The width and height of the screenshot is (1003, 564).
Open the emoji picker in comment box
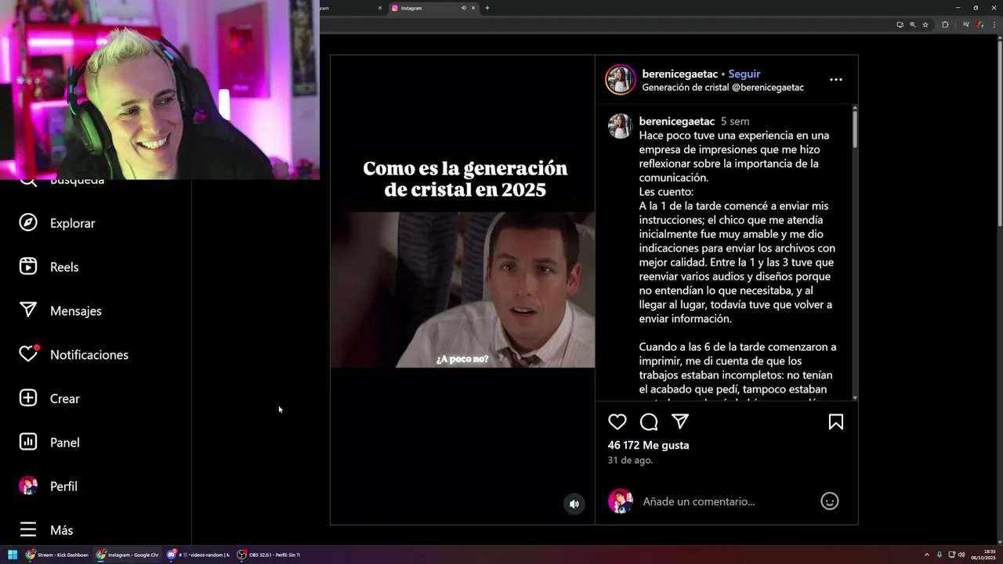point(830,501)
